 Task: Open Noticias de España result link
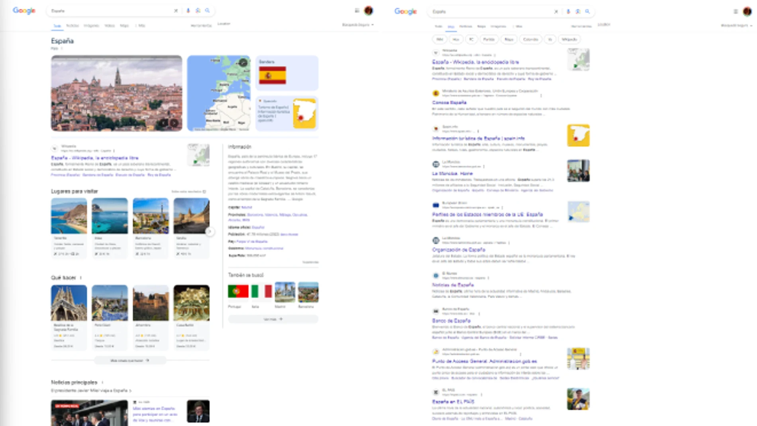(x=453, y=285)
